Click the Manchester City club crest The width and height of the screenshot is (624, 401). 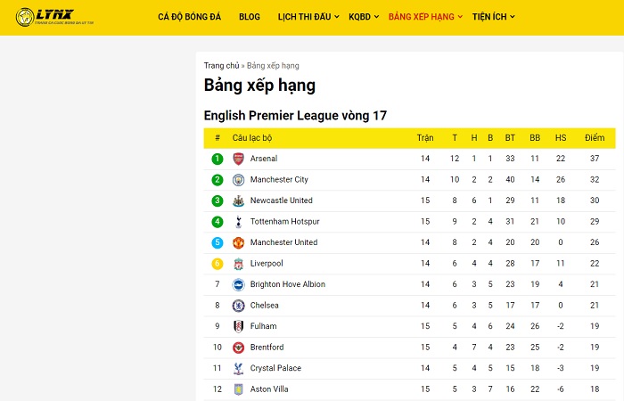coord(238,180)
